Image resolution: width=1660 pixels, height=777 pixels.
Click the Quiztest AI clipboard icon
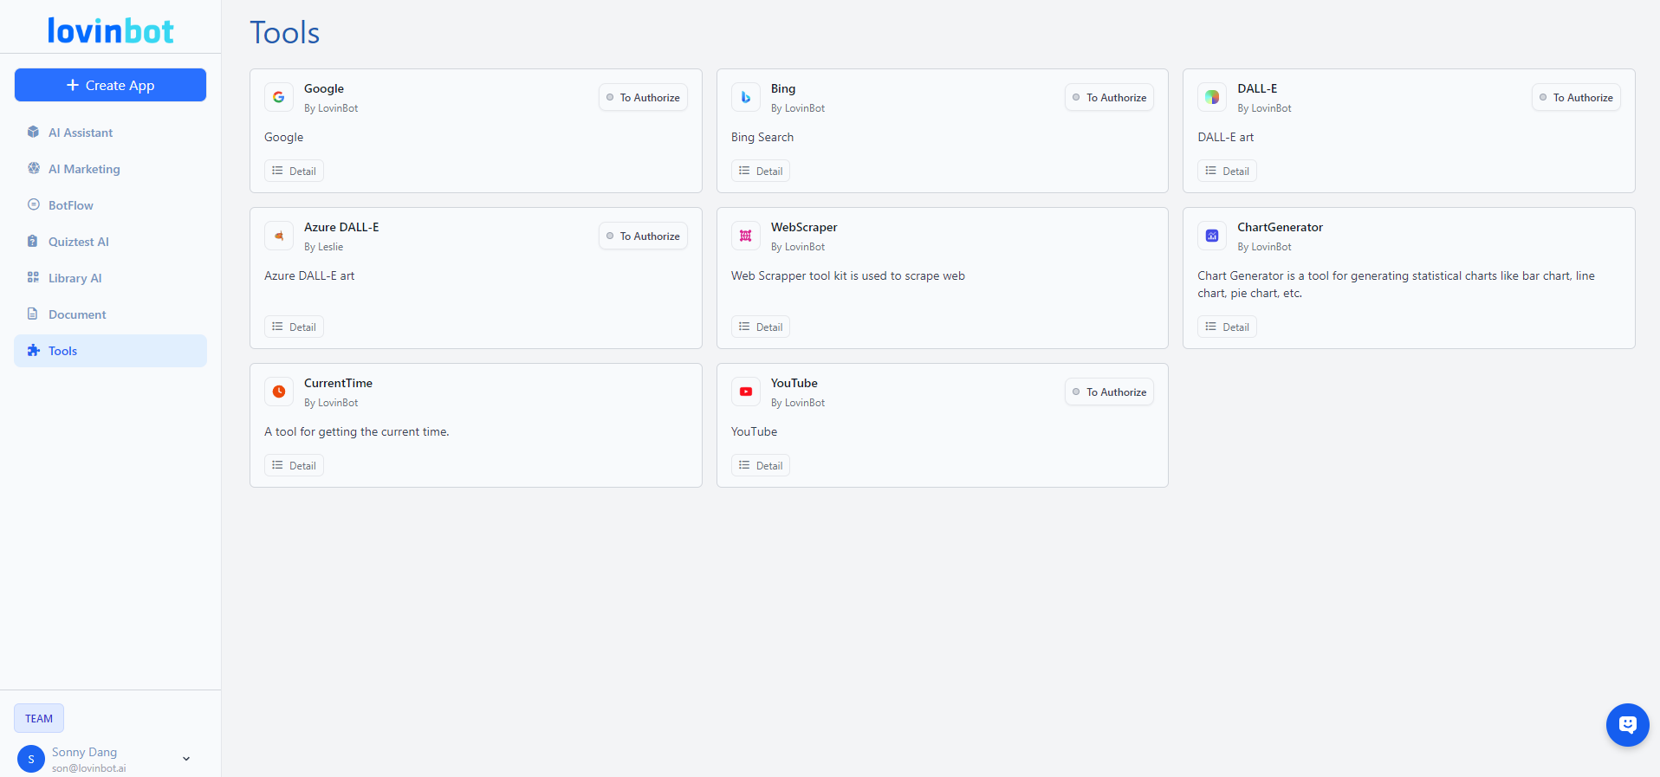[x=33, y=241]
